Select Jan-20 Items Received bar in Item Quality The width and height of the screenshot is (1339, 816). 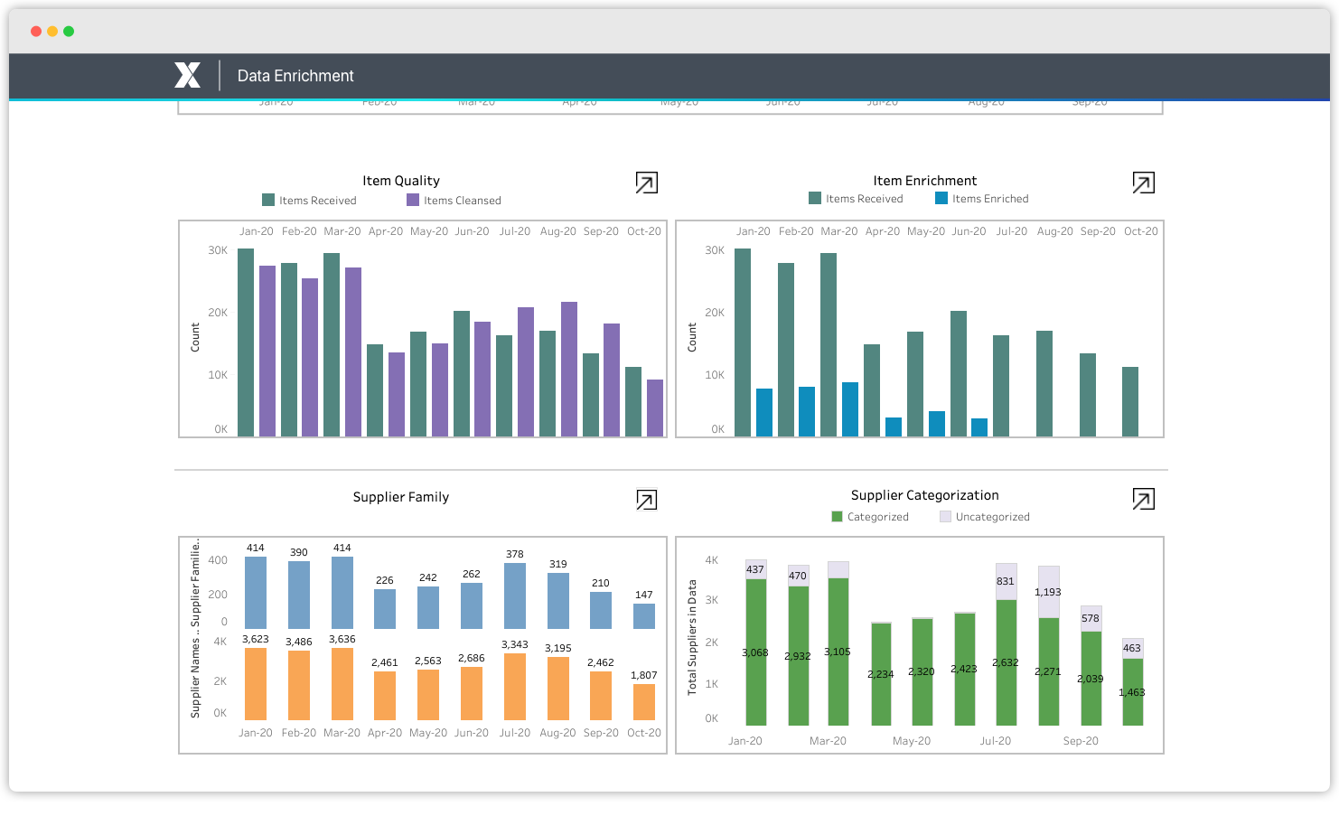click(x=246, y=342)
